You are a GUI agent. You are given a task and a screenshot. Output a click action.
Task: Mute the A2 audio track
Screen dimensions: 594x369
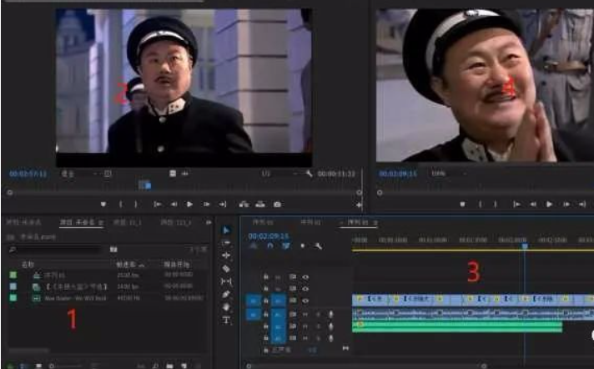[305, 326]
